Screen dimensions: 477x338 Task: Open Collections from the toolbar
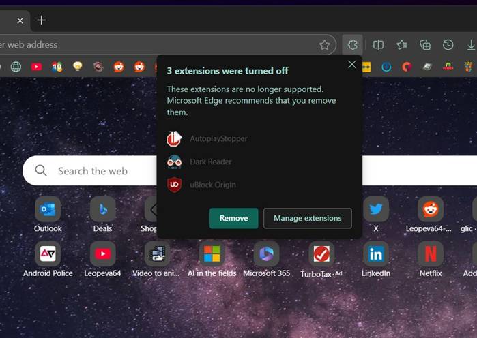tap(425, 44)
